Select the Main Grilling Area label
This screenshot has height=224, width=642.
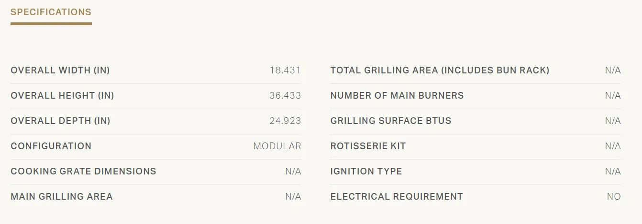tap(62, 197)
